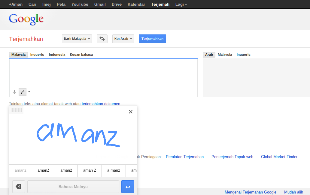
Task: Swap the source and target languages
Action: [102, 39]
